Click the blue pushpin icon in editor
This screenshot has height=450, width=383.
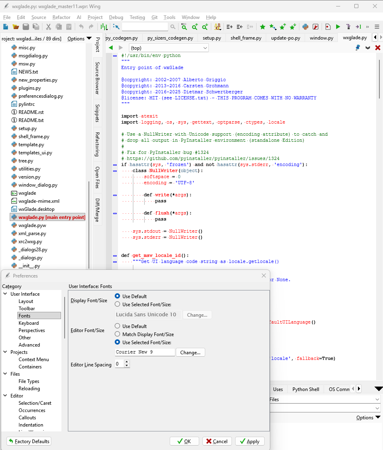[358, 48]
